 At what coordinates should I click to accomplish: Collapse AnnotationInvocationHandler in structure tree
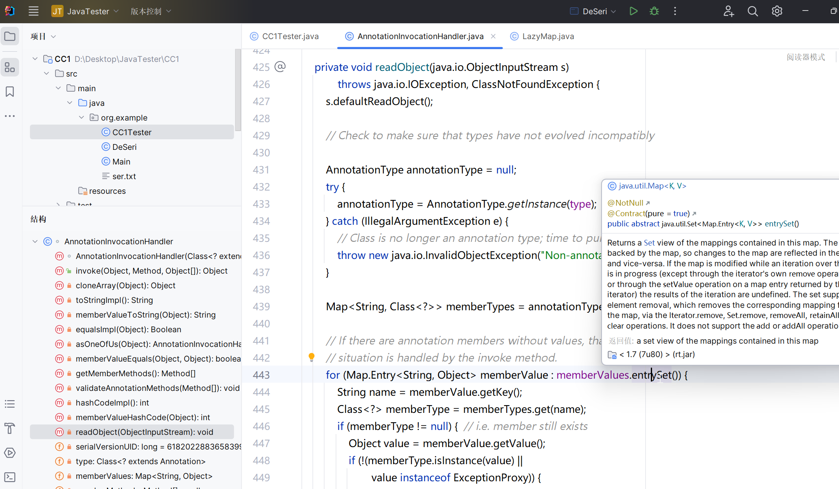35,241
